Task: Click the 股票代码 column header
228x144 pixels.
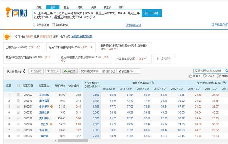Action: 28,86
